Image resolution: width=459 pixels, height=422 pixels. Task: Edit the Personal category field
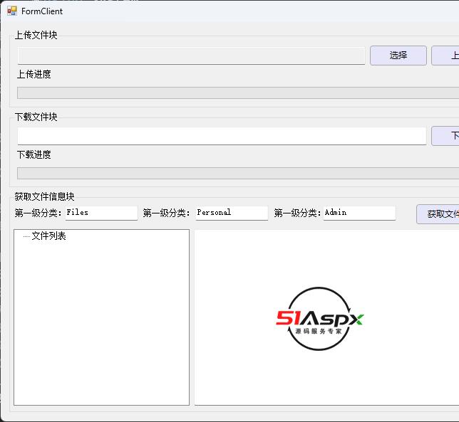[232, 213]
